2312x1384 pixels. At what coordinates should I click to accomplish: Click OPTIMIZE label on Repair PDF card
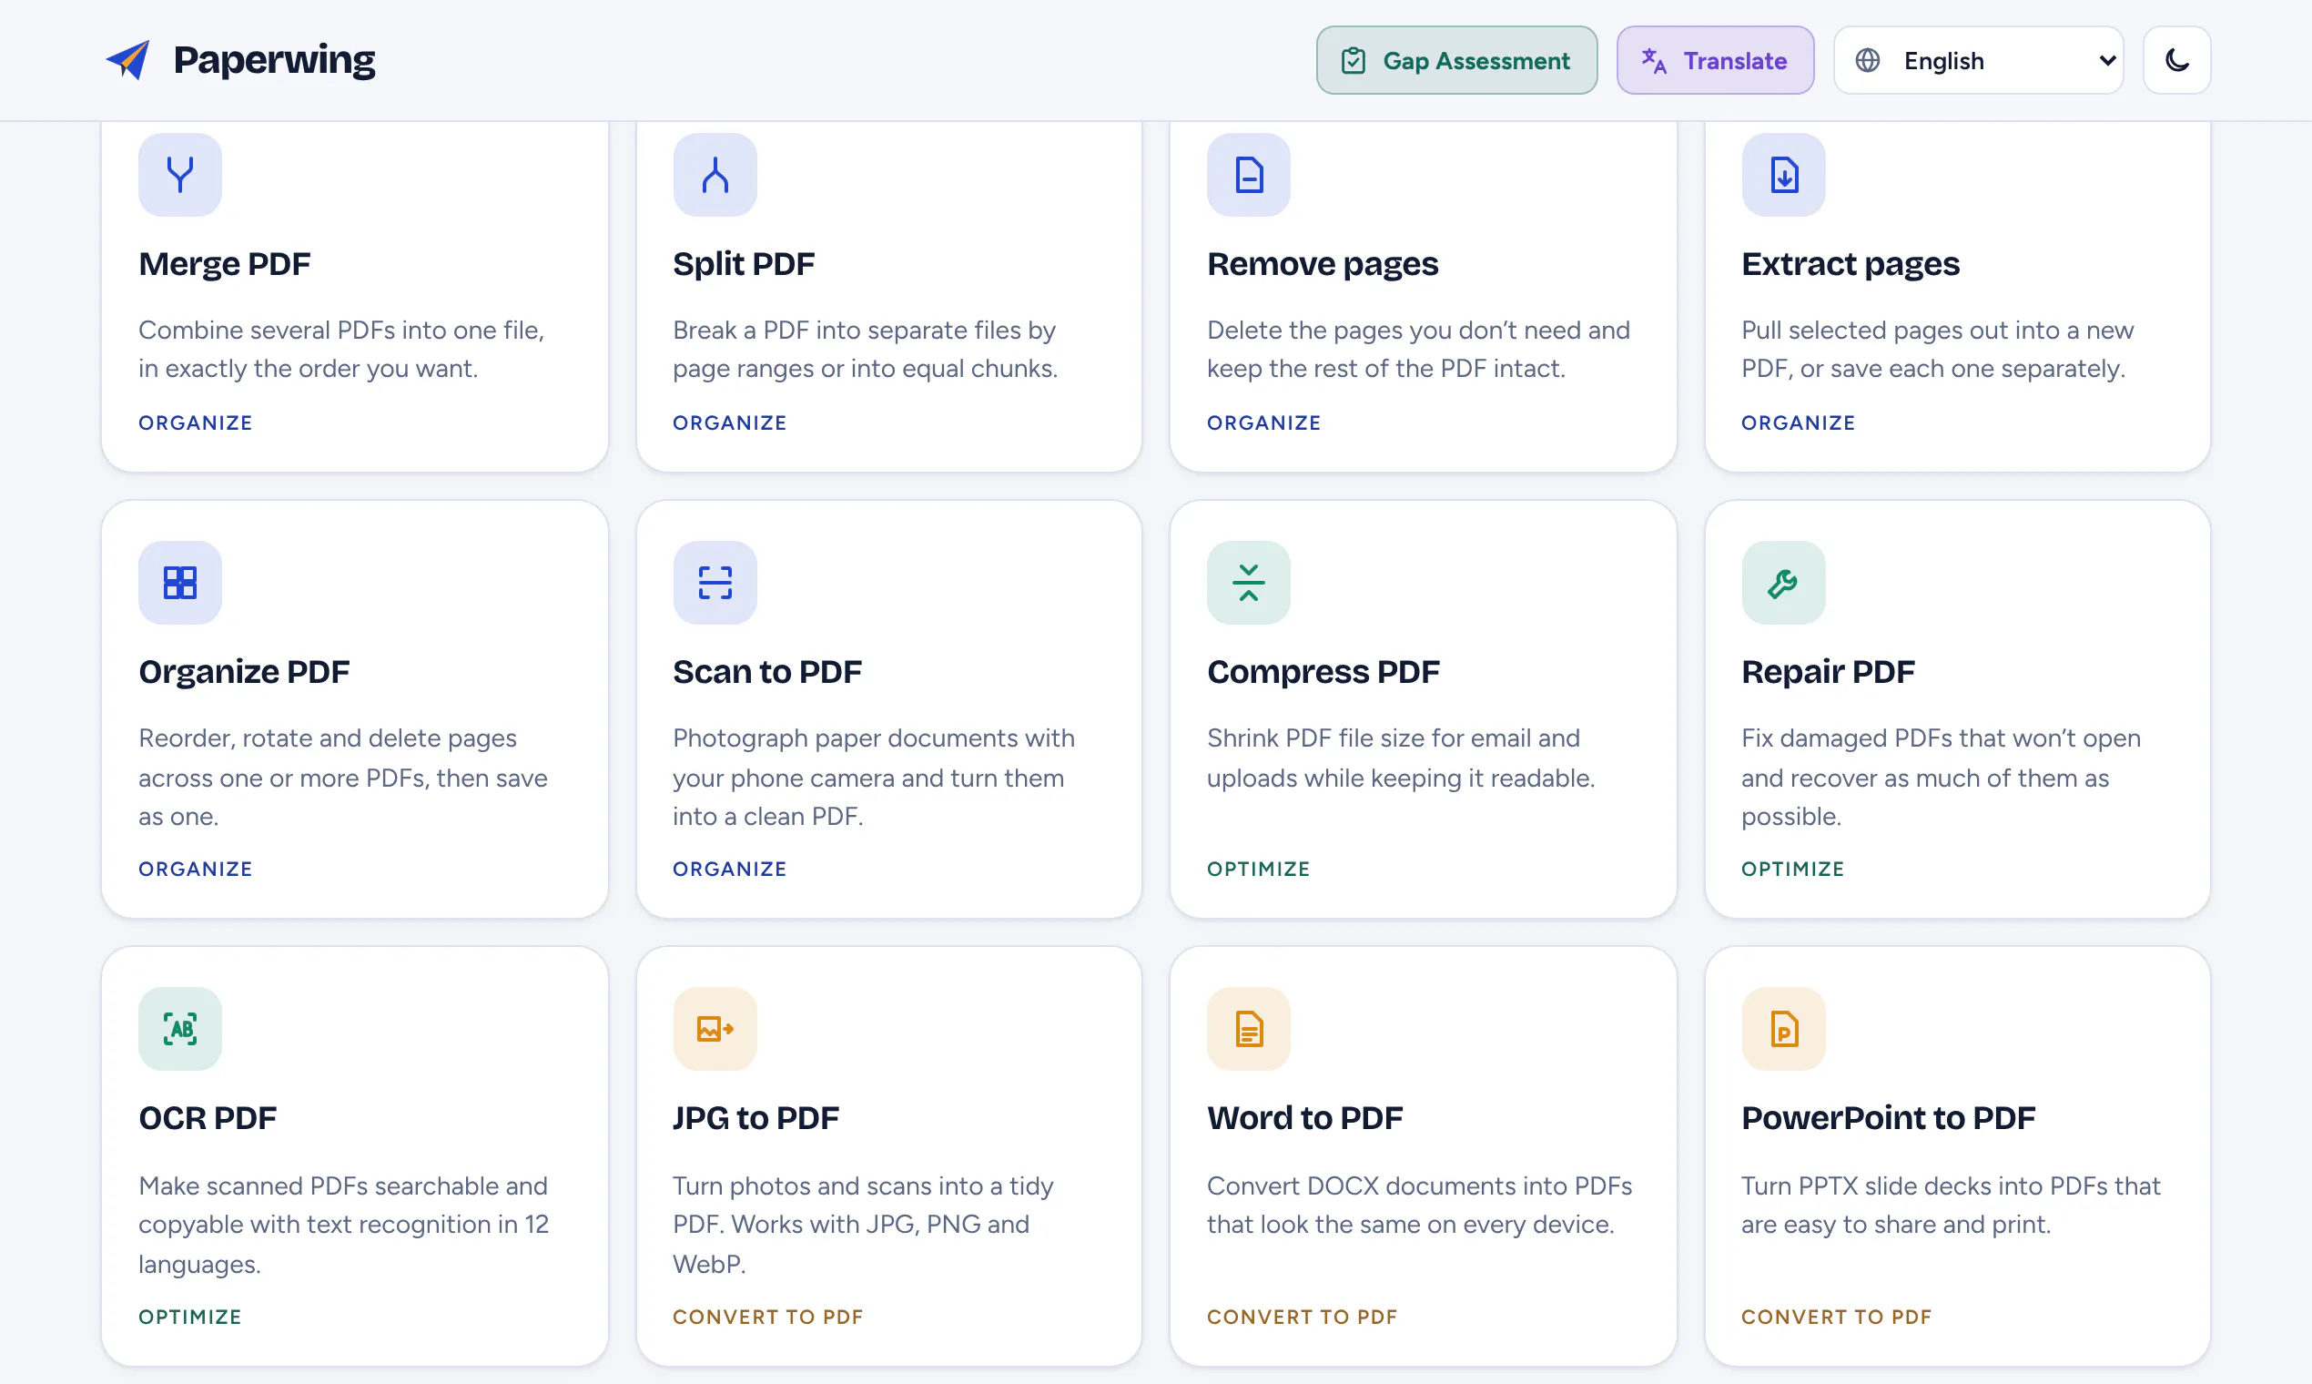click(1793, 869)
